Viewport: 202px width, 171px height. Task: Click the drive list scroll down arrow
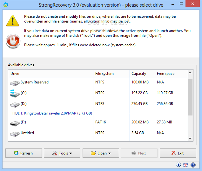point(190,138)
